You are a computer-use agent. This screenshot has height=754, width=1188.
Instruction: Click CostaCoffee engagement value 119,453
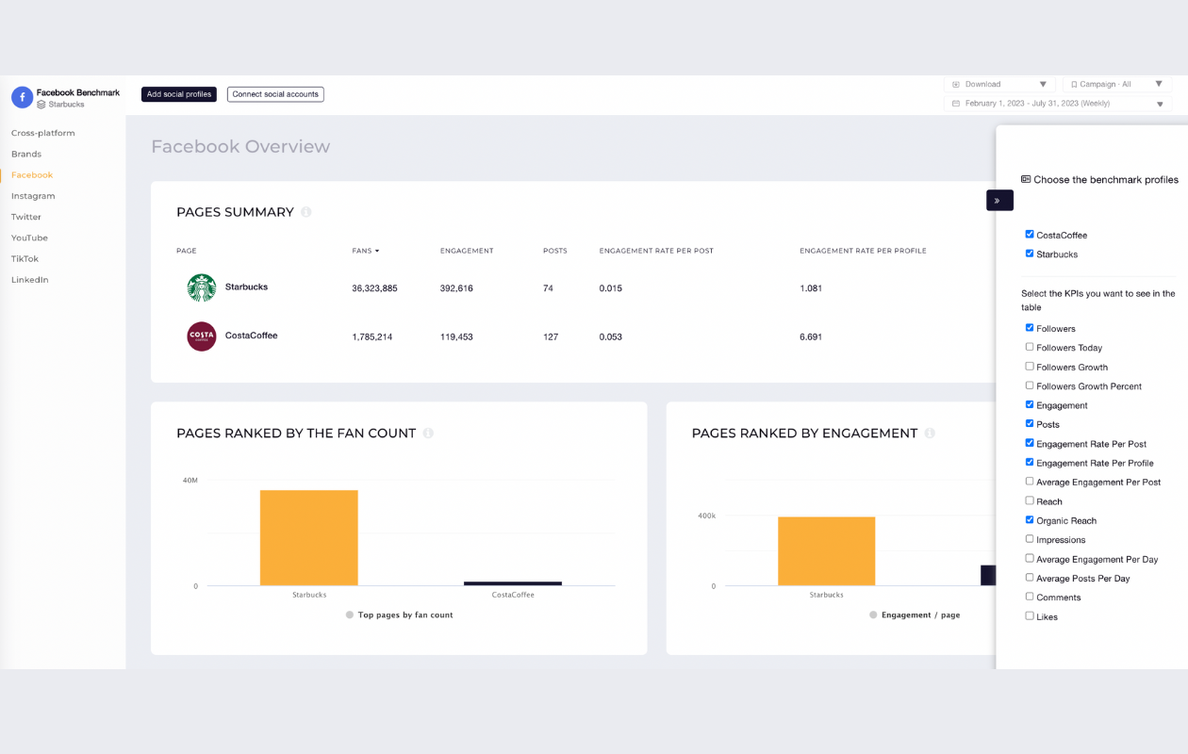point(456,336)
